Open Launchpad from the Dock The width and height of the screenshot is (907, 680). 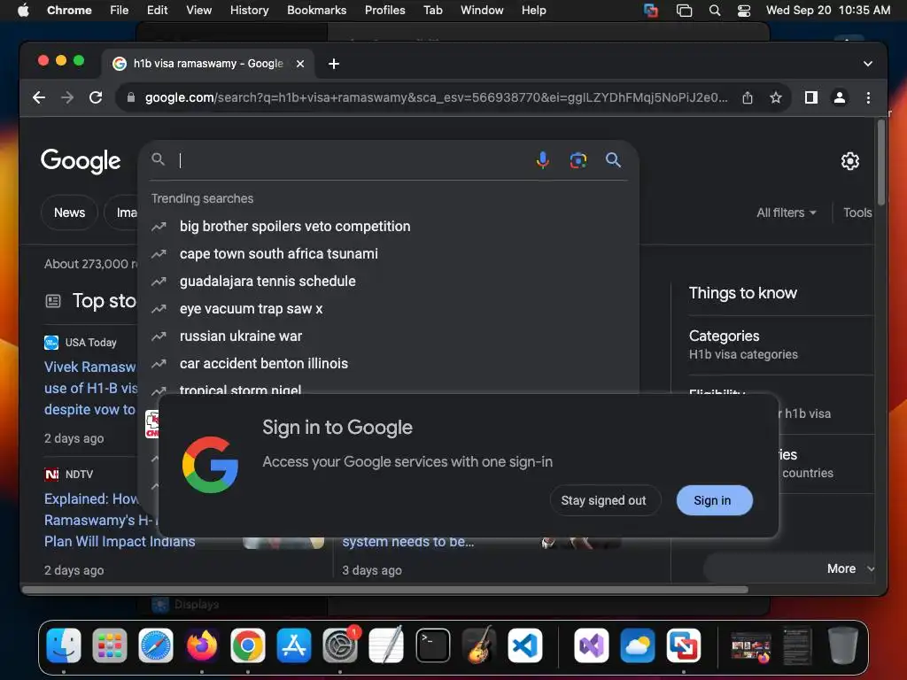[110, 645]
